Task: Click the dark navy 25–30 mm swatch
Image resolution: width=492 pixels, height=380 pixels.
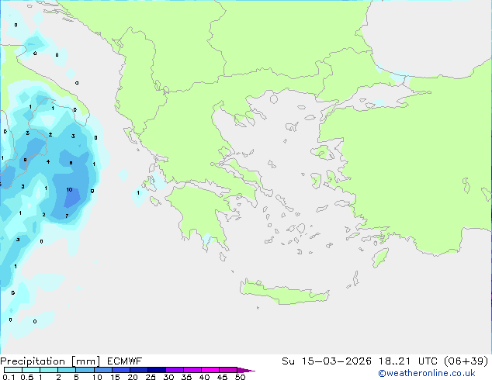Action: tap(157, 370)
